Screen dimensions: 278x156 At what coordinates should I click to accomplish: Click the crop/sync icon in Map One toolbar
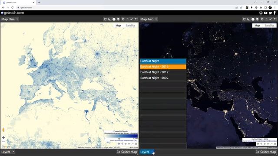123,19
